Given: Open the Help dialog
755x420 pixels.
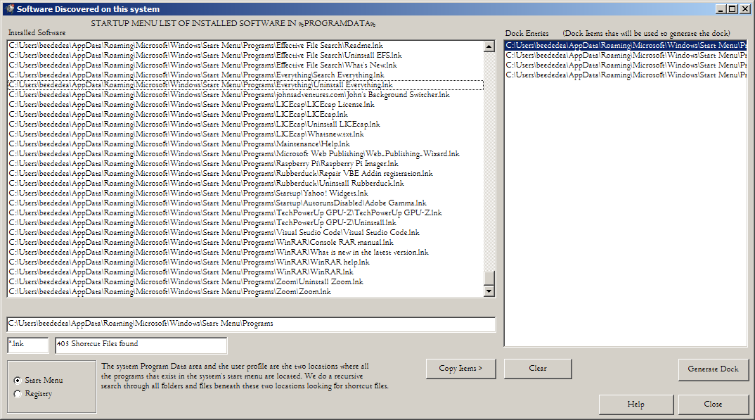Looking at the screenshot, I should (x=635, y=405).
